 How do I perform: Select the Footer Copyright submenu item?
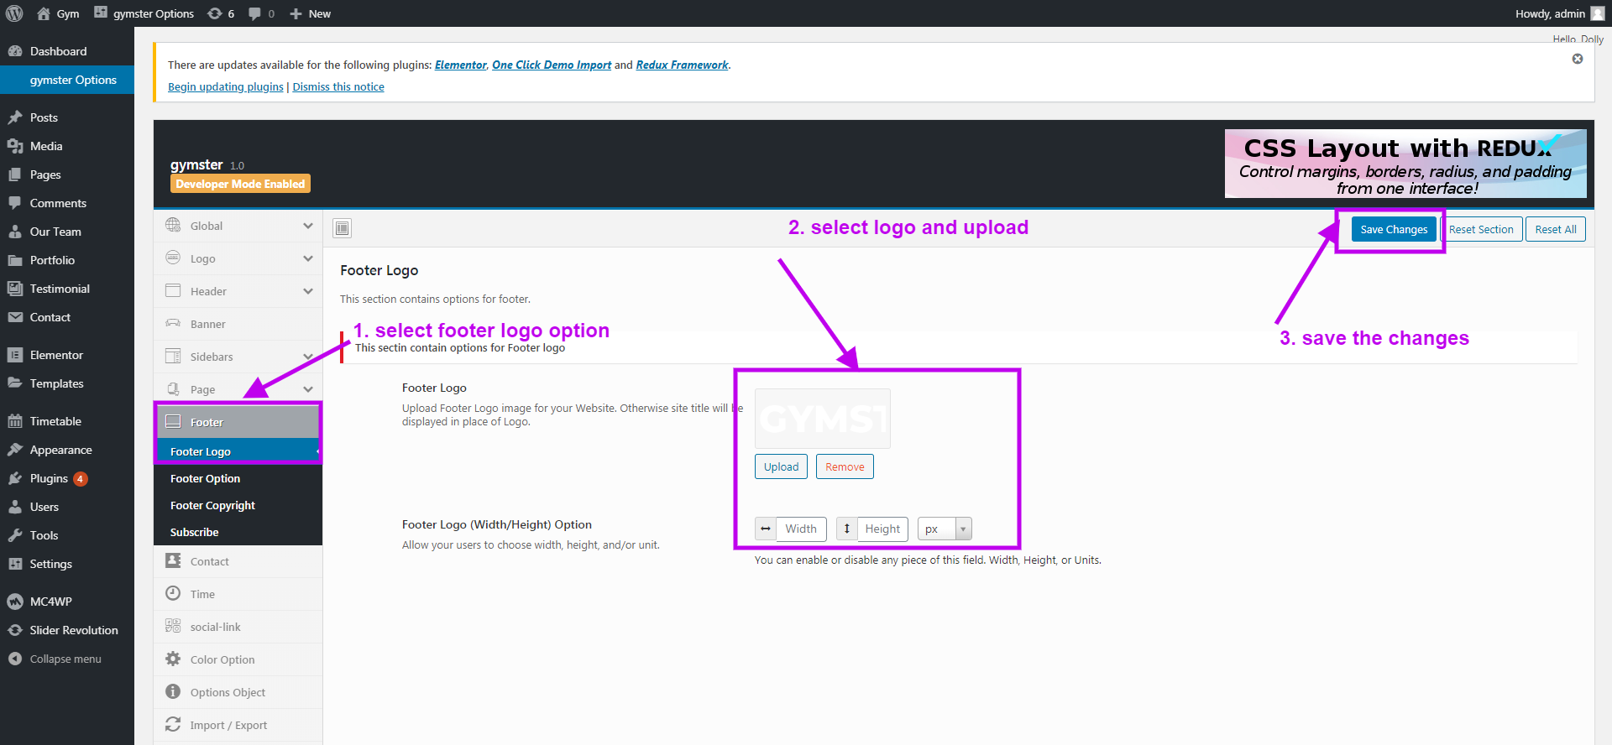pos(212,505)
